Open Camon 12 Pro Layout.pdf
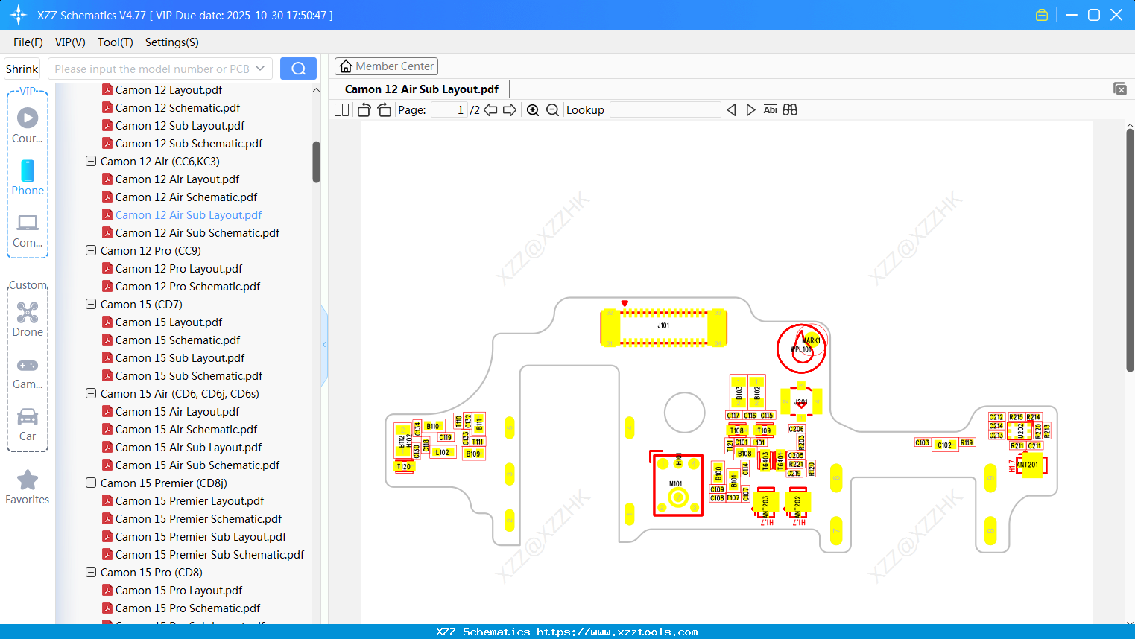 point(179,268)
